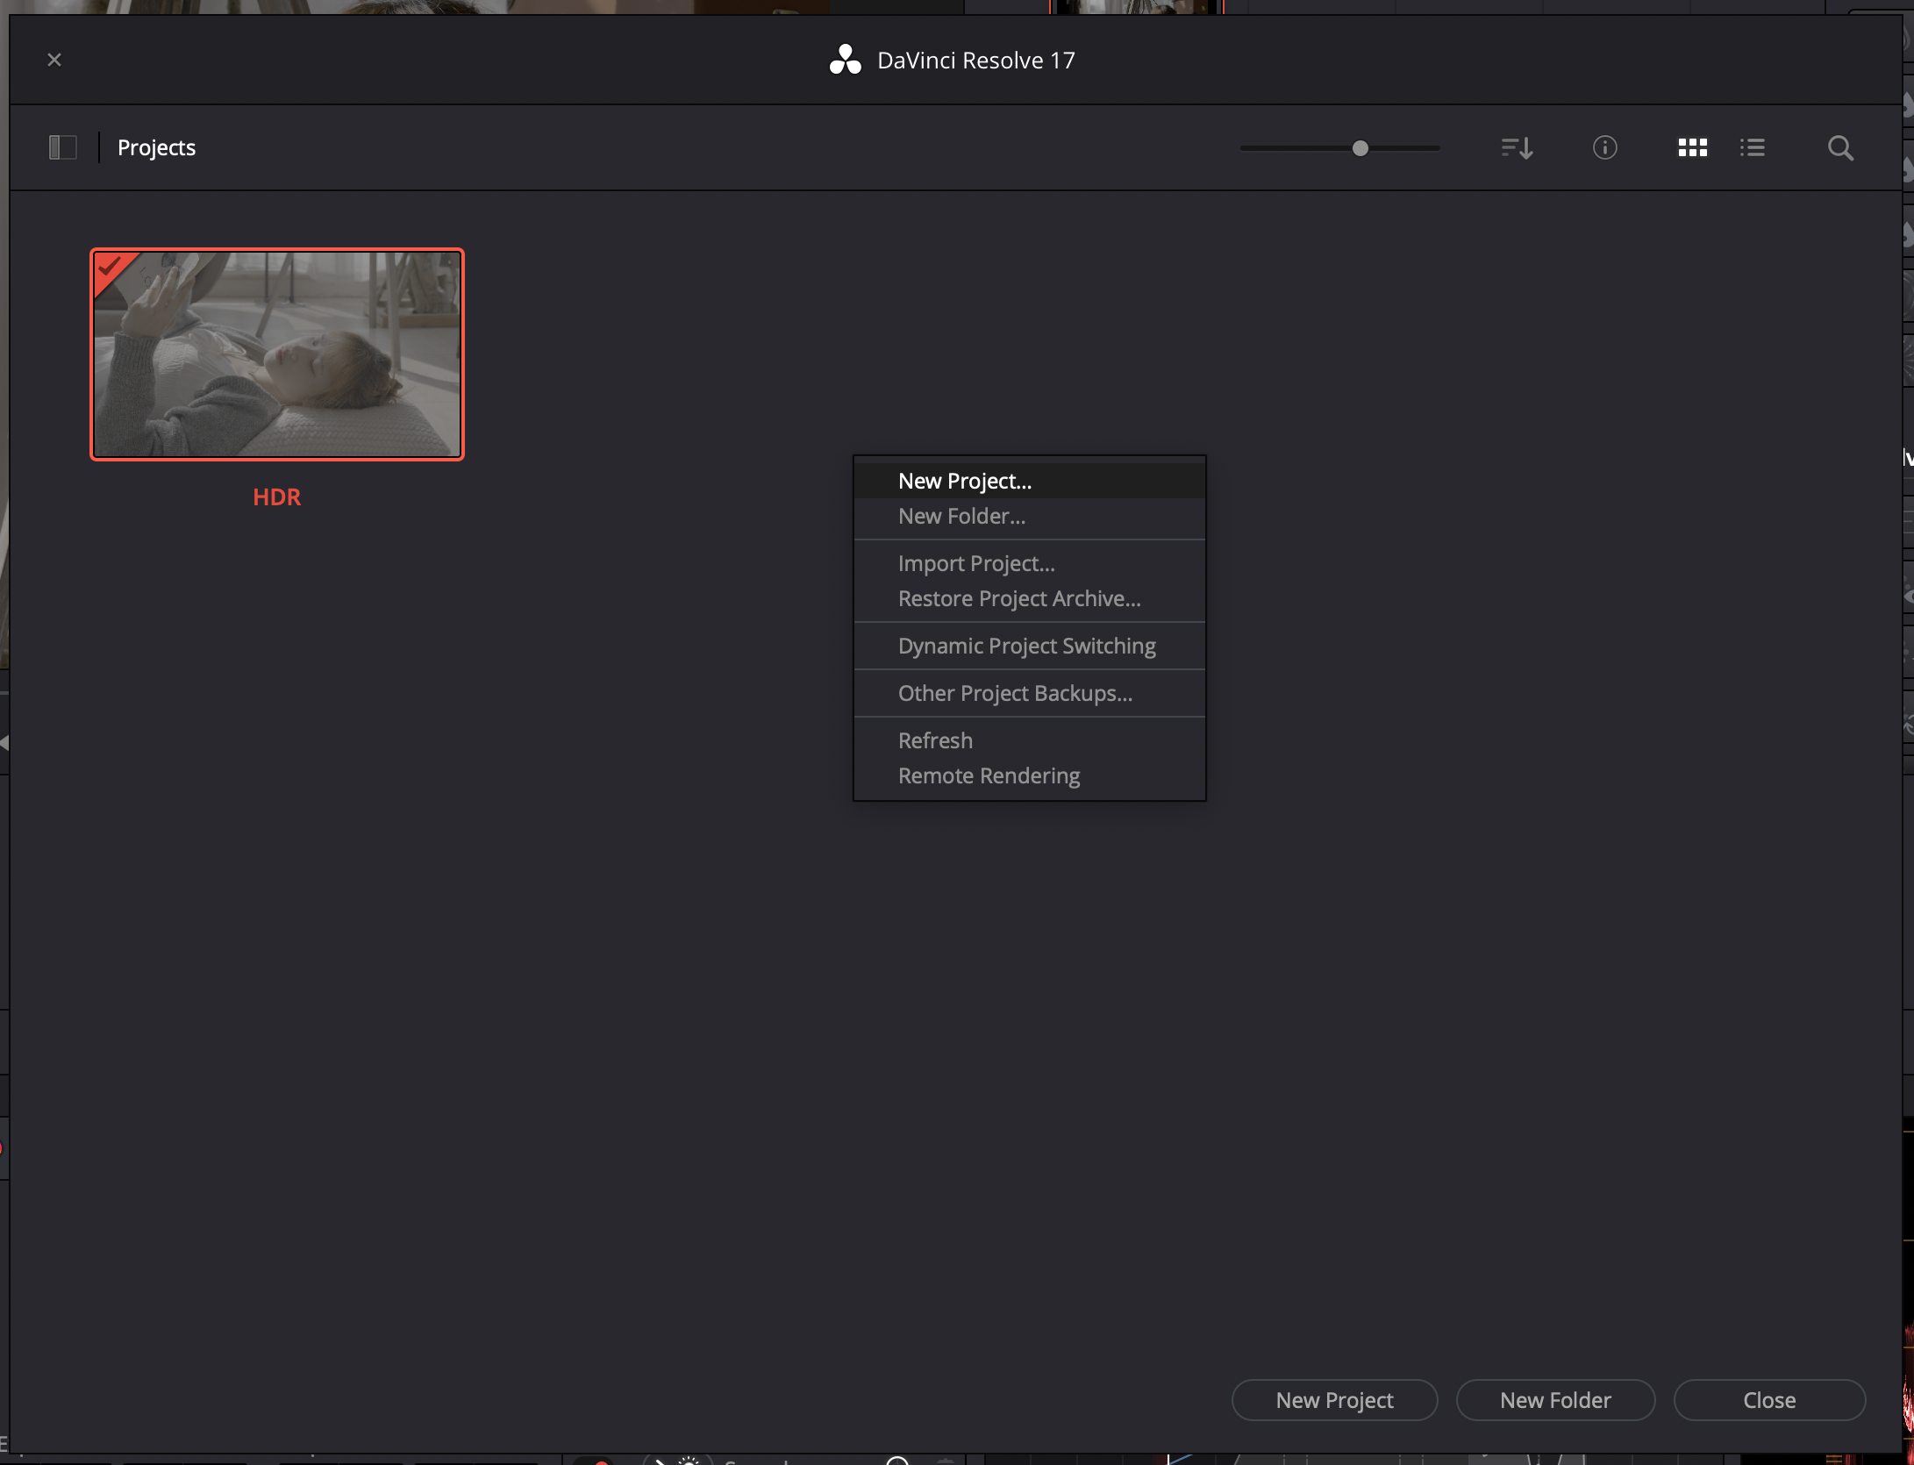Select the HDR project thumbnail
The width and height of the screenshot is (1914, 1465).
277,354
